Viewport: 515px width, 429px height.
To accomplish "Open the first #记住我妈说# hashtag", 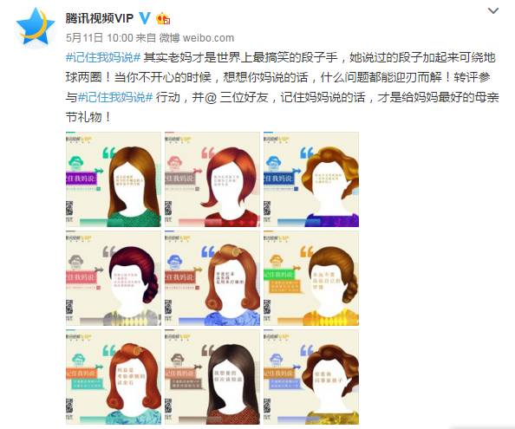I will click(x=103, y=57).
